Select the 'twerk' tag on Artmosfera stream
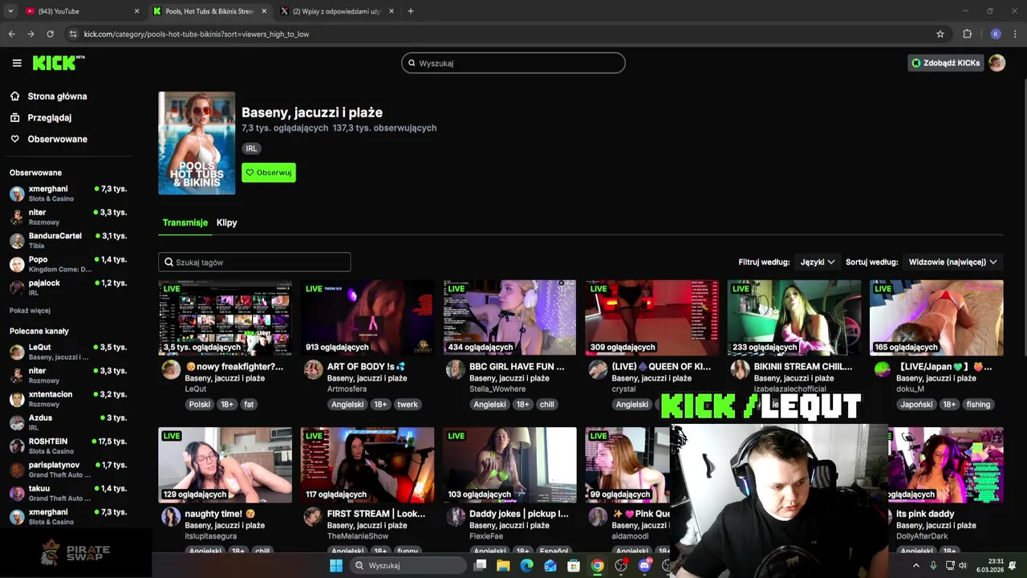 [408, 405]
